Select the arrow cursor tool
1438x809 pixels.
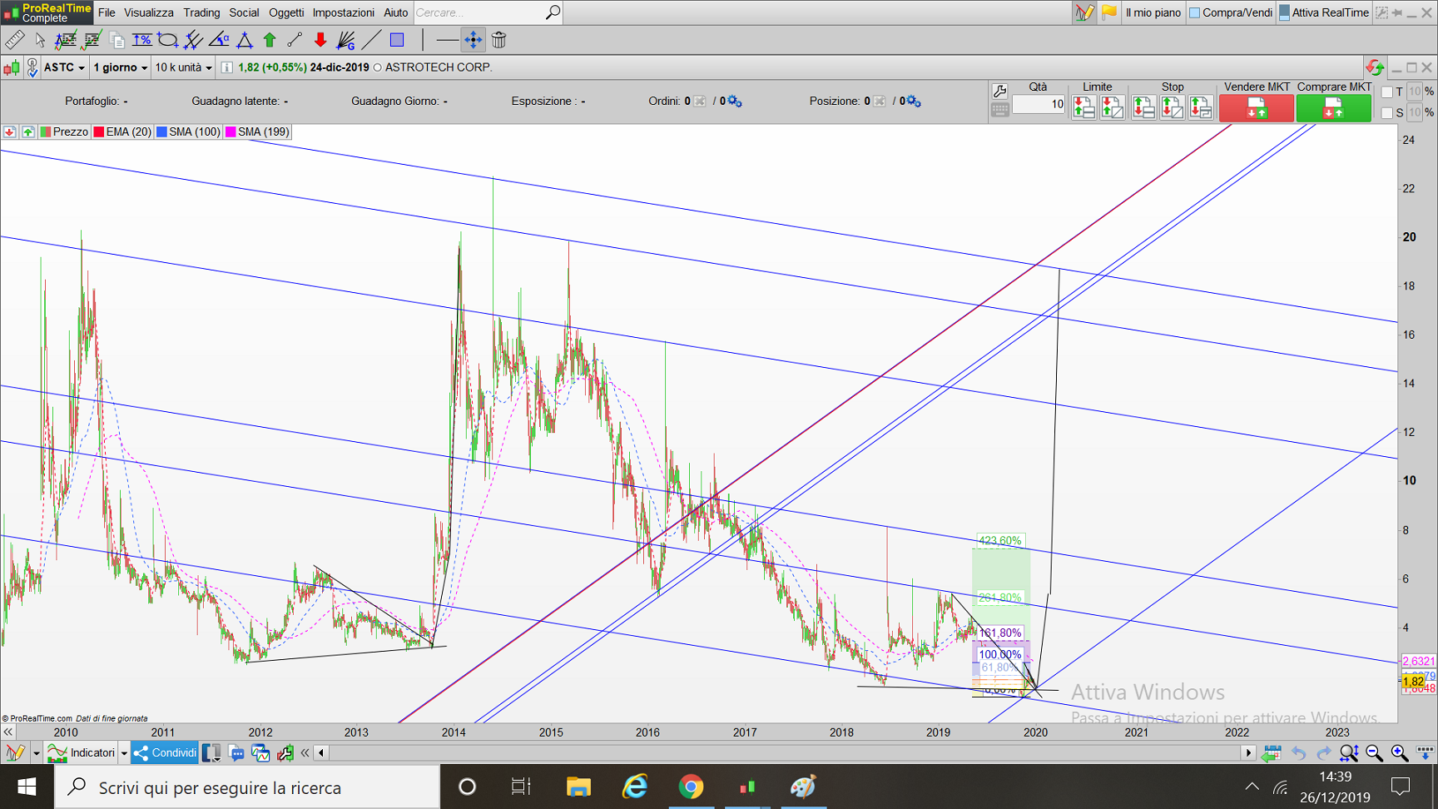pos(40,39)
